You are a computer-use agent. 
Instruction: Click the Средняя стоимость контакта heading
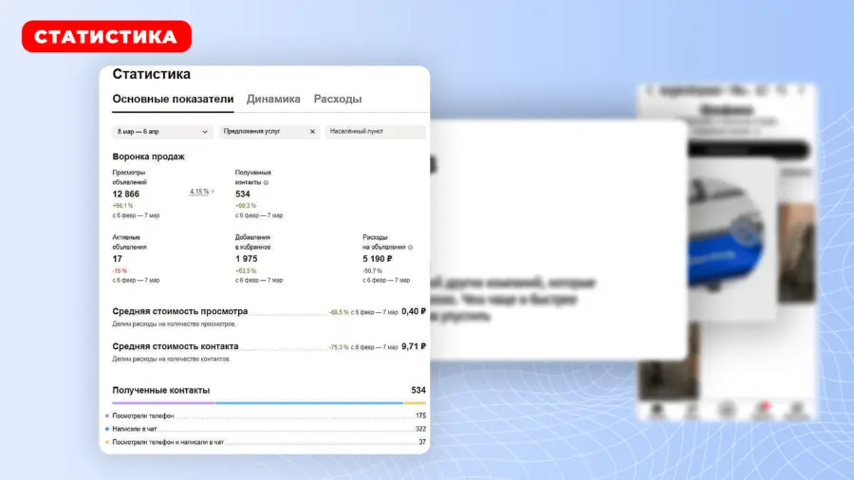click(176, 346)
